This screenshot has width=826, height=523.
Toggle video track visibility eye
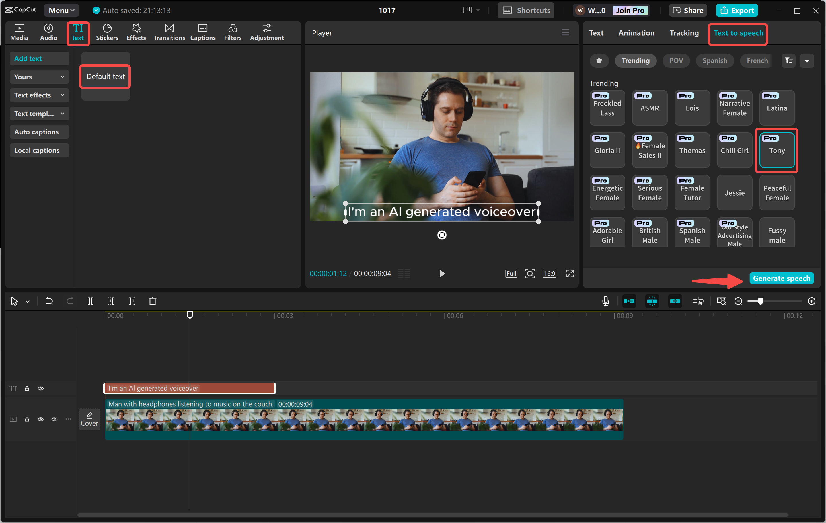pos(40,419)
